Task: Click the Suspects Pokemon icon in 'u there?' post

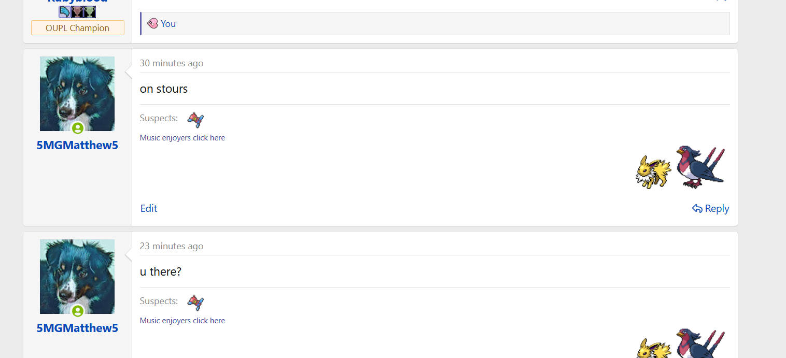Action: (195, 303)
